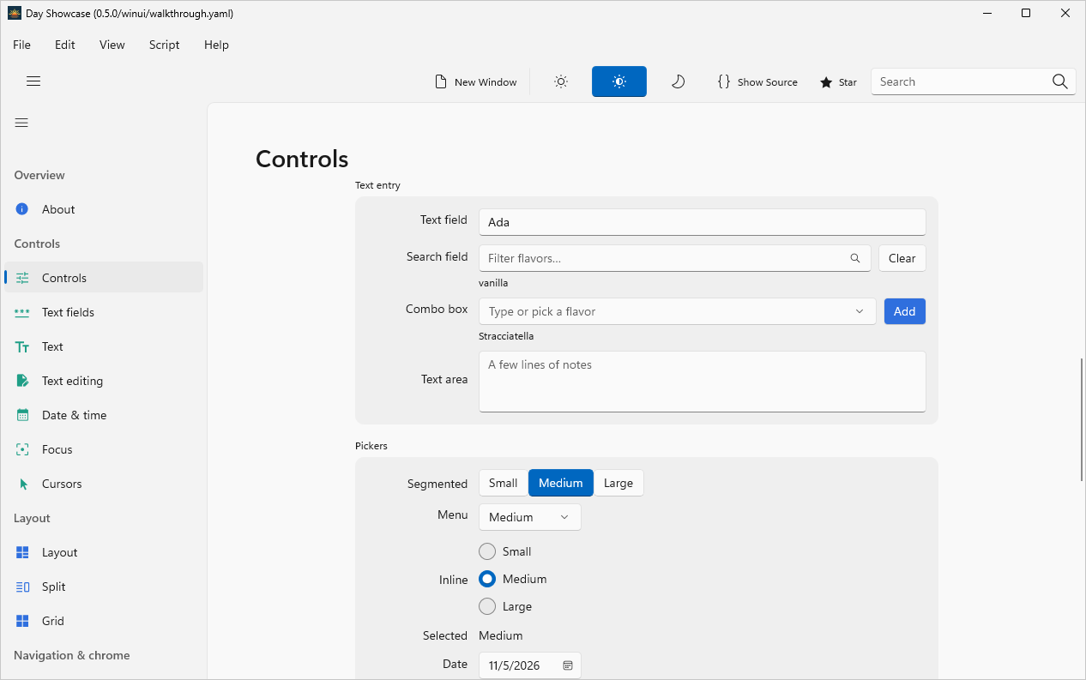Expand the Combo box flavor dropdown arrow
This screenshot has width=1086, height=680.
[x=860, y=311]
